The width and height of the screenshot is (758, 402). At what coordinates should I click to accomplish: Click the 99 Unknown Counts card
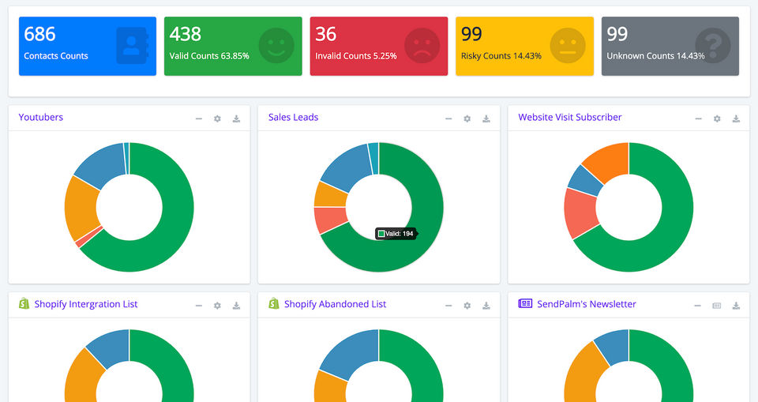[670, 46]
